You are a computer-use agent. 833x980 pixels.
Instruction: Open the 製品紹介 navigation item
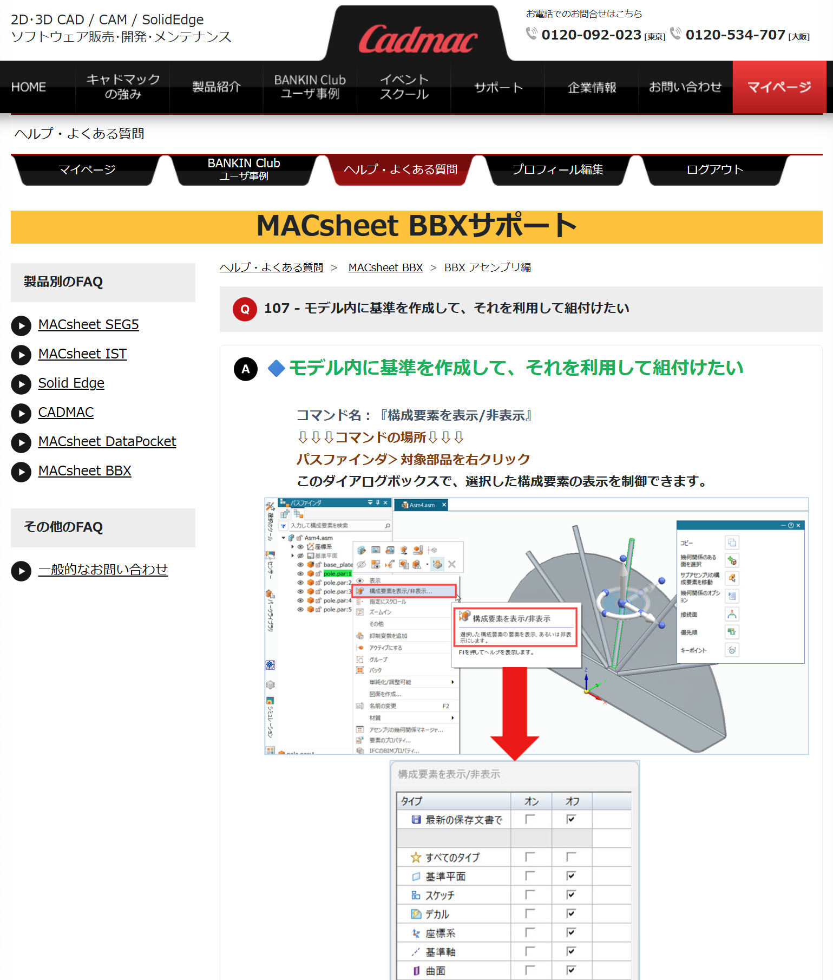[217, 87]
